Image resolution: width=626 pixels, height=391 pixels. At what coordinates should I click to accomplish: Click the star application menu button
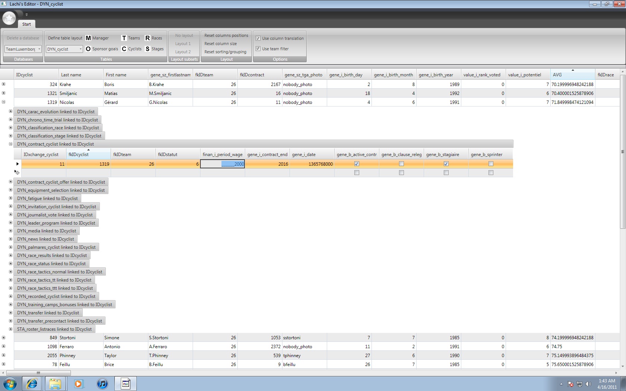pyautogui.click(x=9, y=18)
